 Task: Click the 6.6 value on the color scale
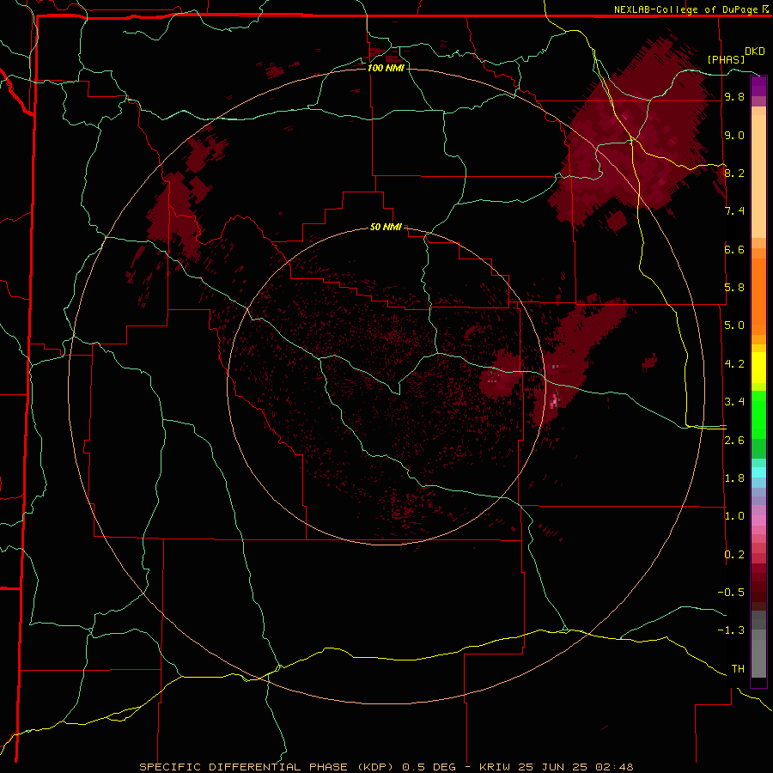point(734,249)
